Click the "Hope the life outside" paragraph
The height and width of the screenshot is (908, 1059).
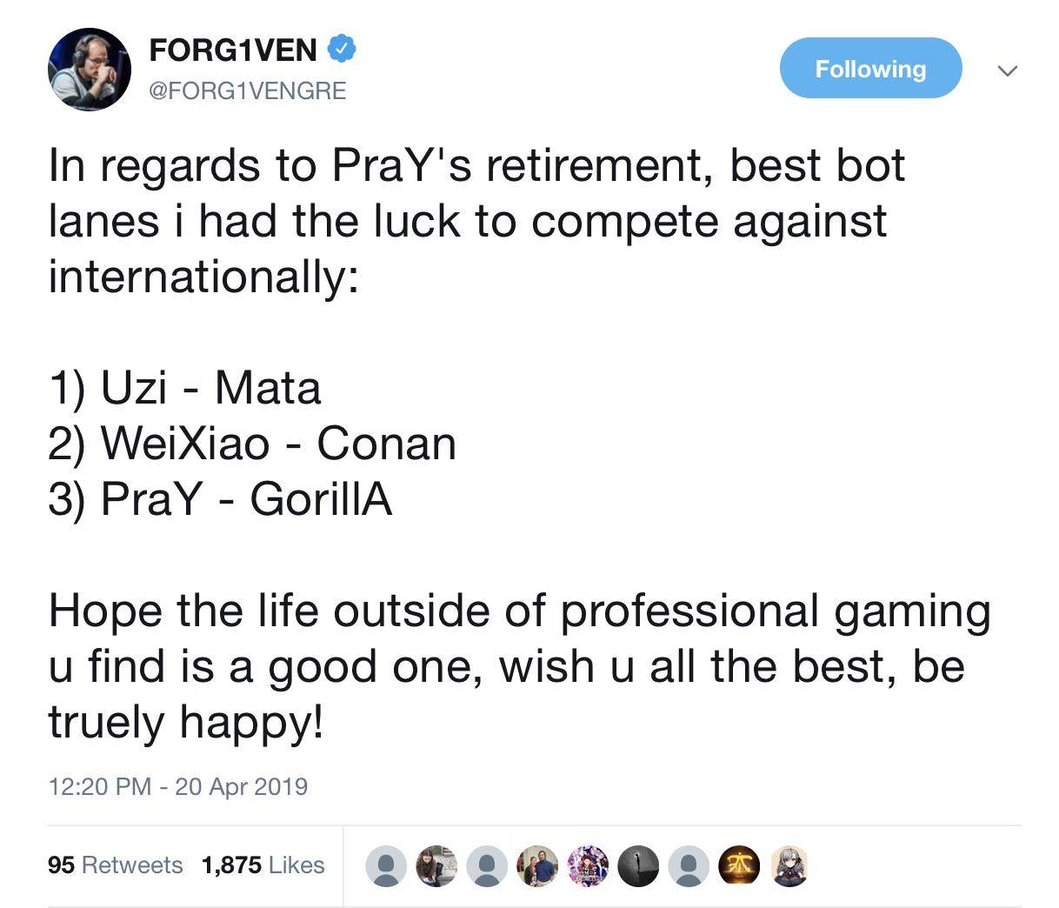518,665
